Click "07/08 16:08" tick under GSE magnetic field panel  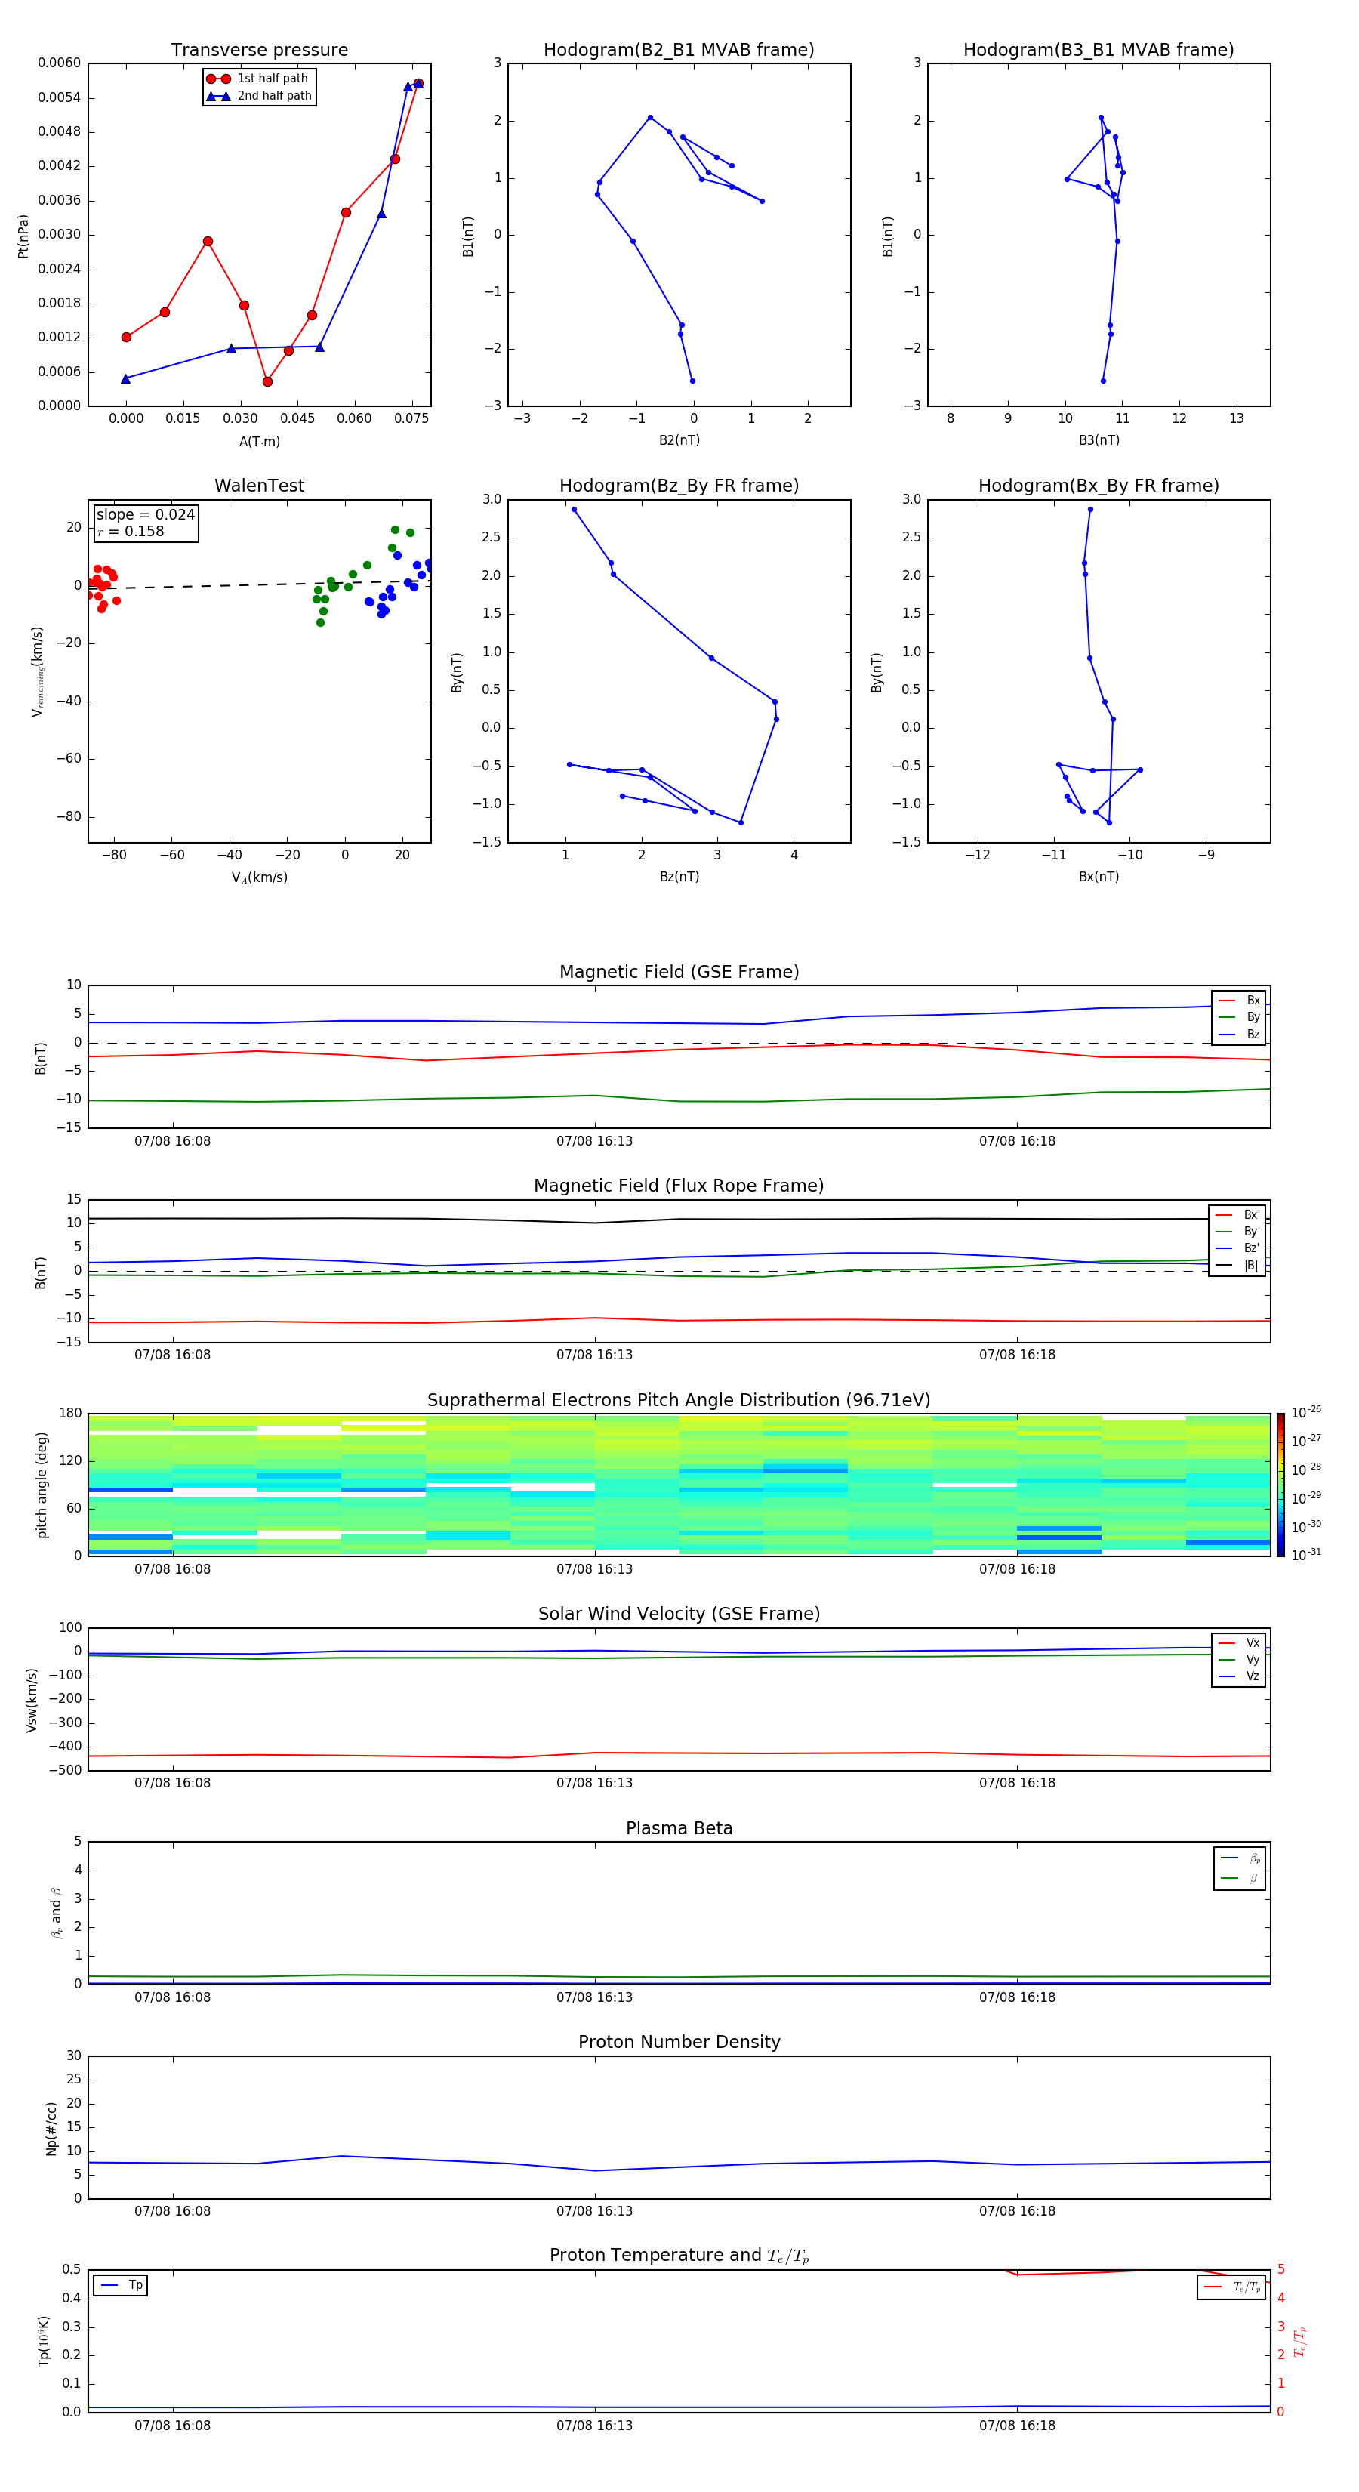(x=172, y=1140)
